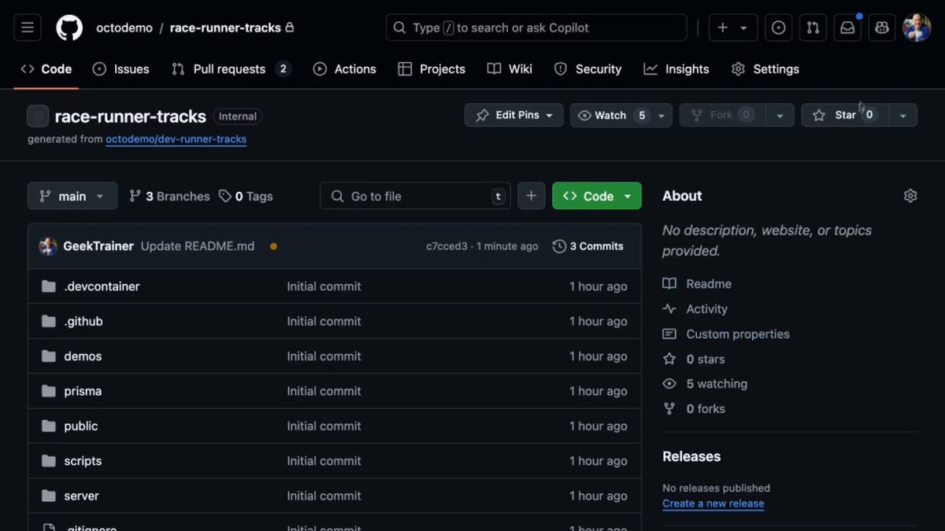View the 3 Commits history
This screenshot has width=945, height=531.
coord(588,246)
